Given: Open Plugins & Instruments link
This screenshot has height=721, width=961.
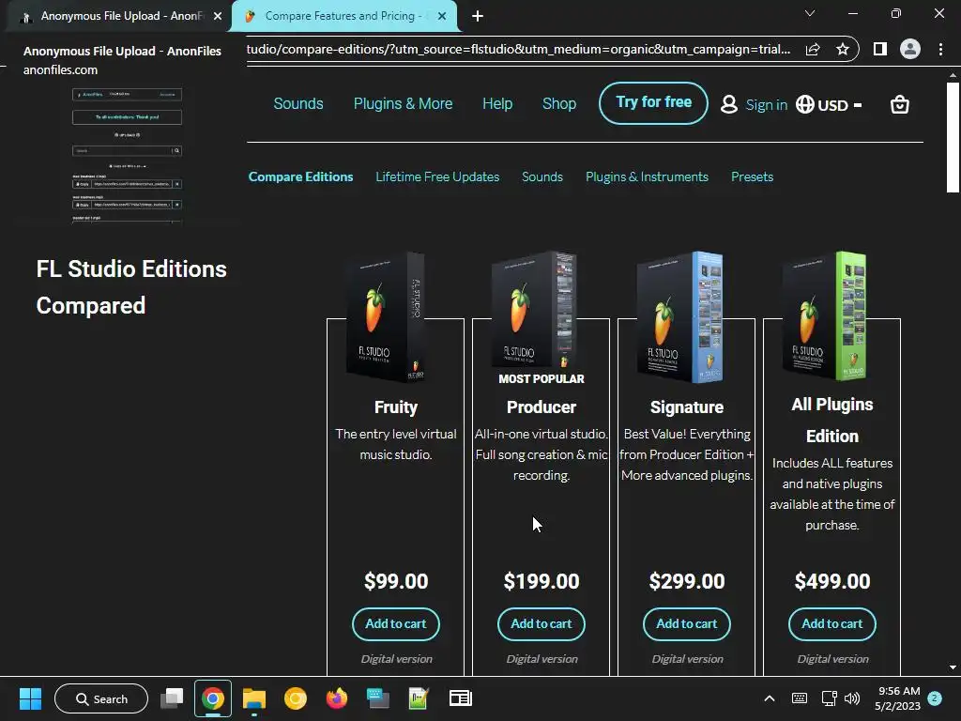Looking at the screenshot, I should [x=647, y=176].
